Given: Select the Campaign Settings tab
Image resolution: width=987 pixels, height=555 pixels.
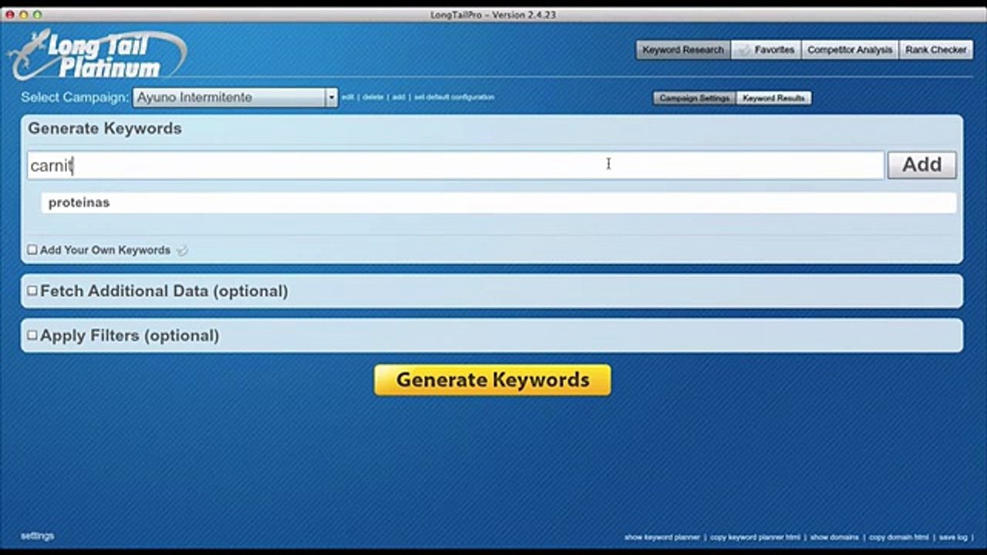Looking at the screenshot, I should click(x=695, y=99).
